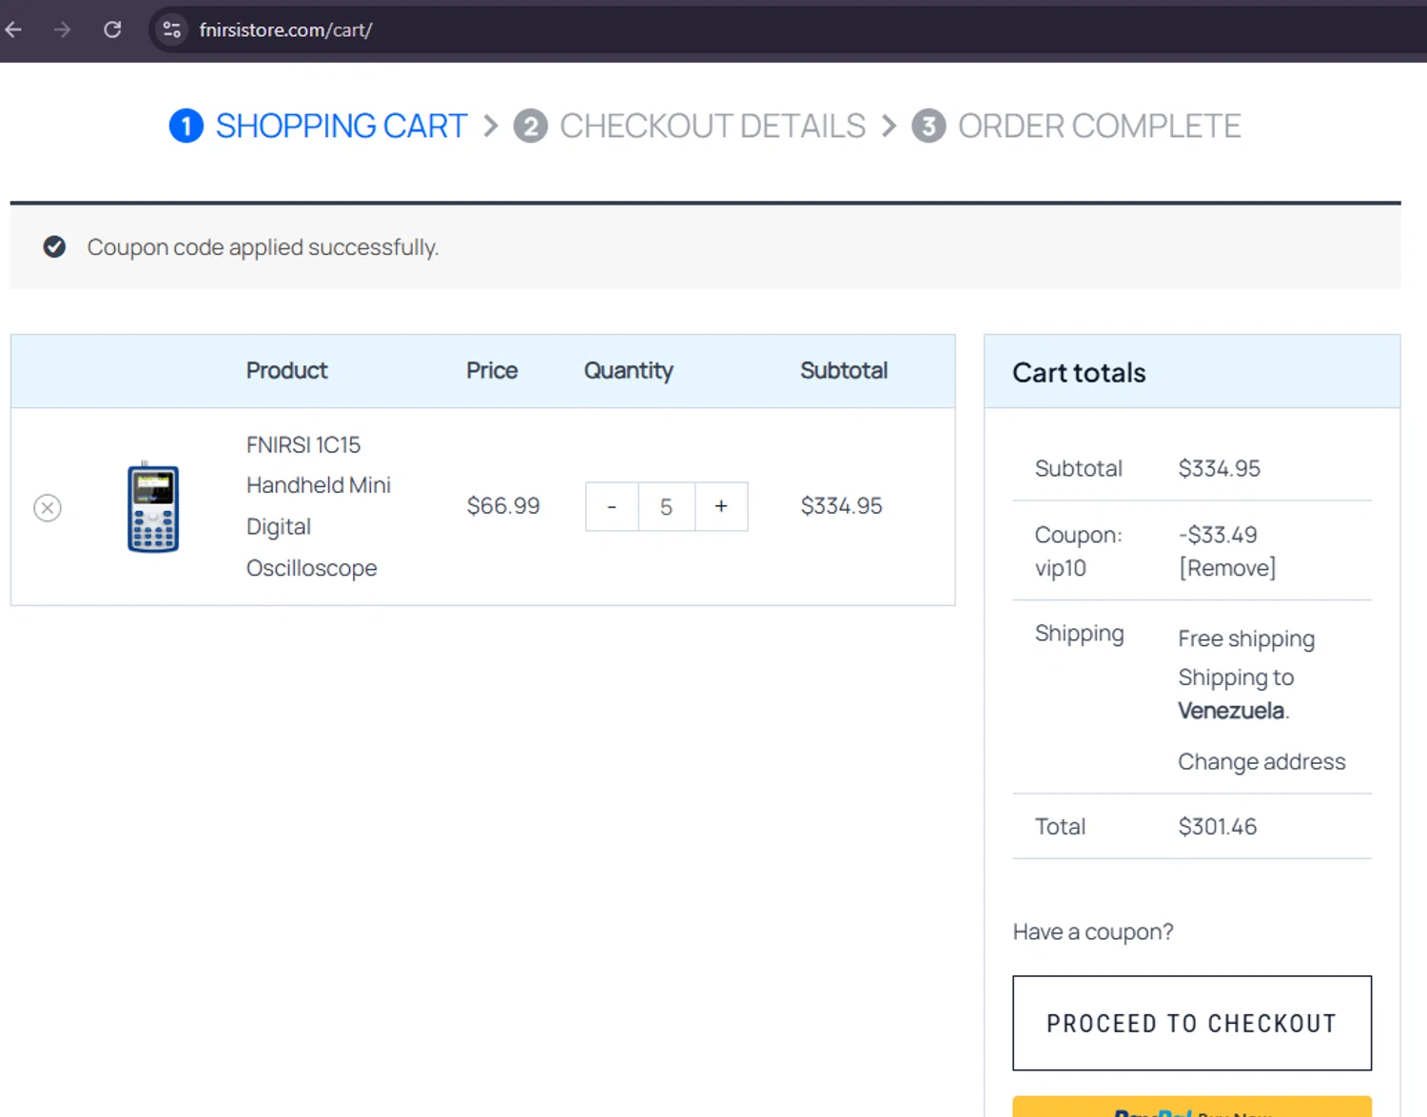Increase quantity with the plus button

(x=721, y=506)
